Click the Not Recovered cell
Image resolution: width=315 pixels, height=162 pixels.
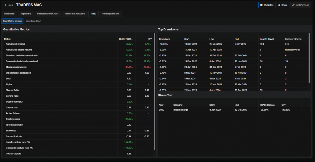pyautogui.click(x=293, y=50)
